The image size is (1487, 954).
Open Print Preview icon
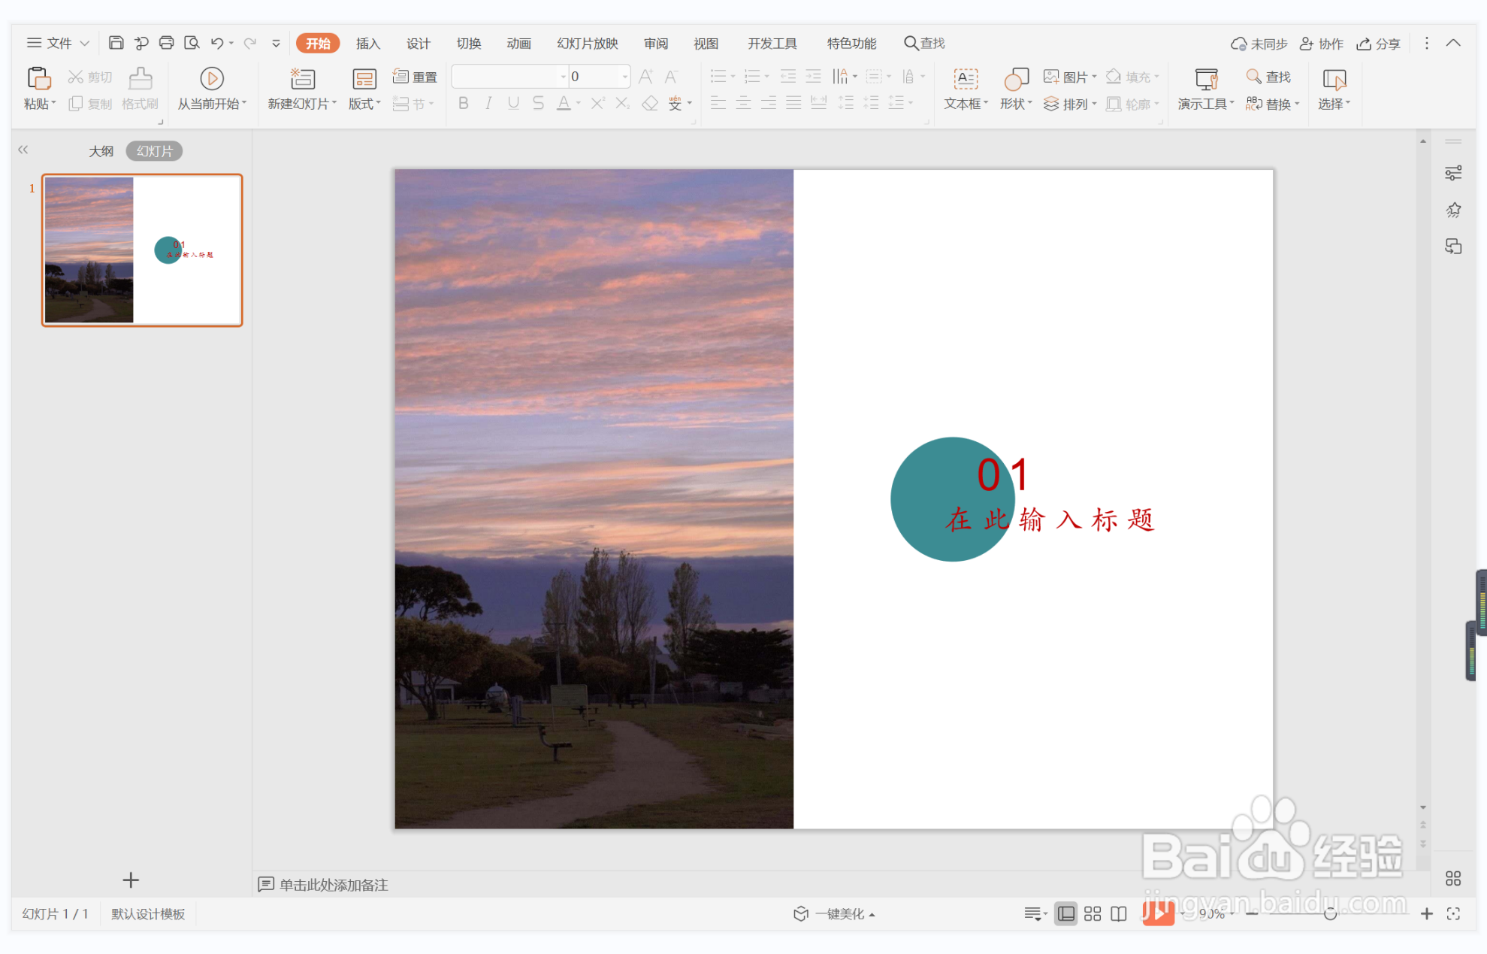click(192, 43)
